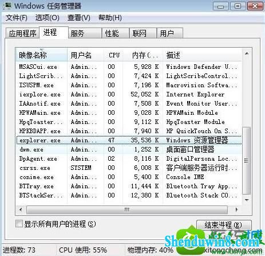This screenshot has height=256, width=265.
Task: Switch to the 联网 tab
Action: [x=143, y=33]
